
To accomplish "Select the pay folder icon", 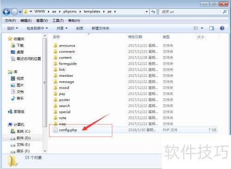I will [x=55, y=93].
